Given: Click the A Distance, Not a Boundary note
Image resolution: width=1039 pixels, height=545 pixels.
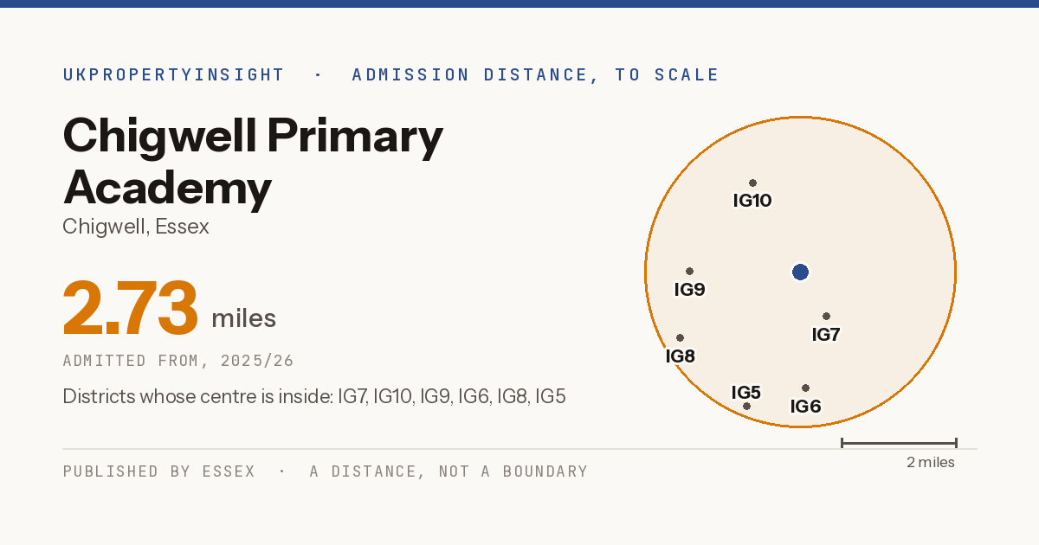Looking at the screenshot, I should pos(449,471).
